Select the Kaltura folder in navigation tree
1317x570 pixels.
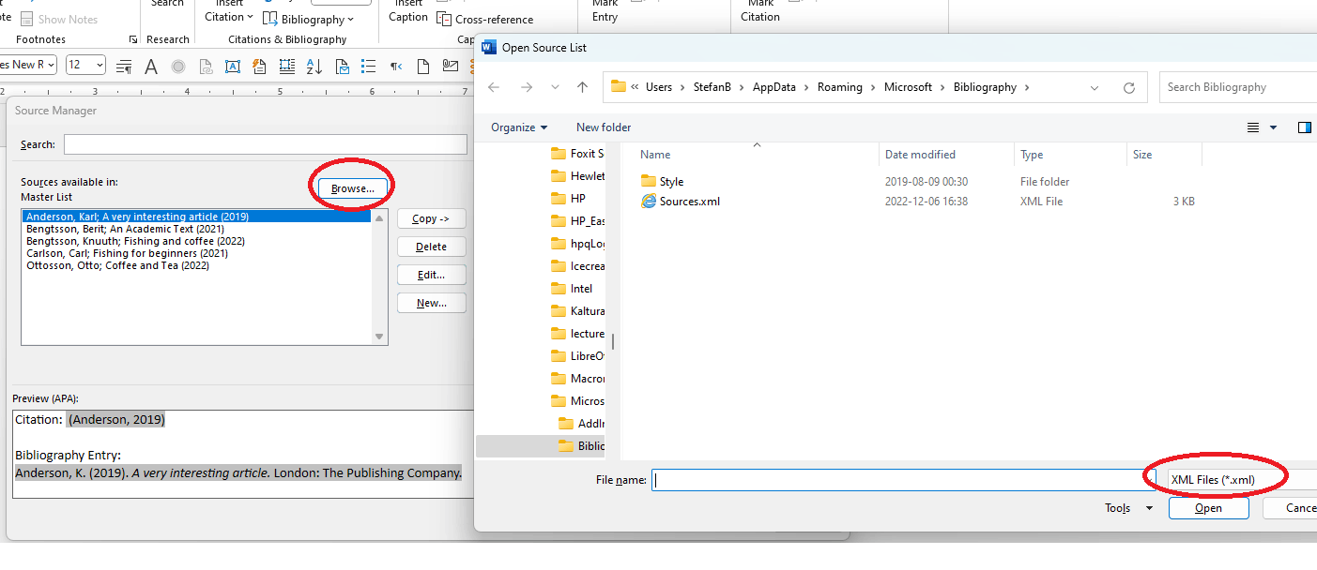click(576, 311)
